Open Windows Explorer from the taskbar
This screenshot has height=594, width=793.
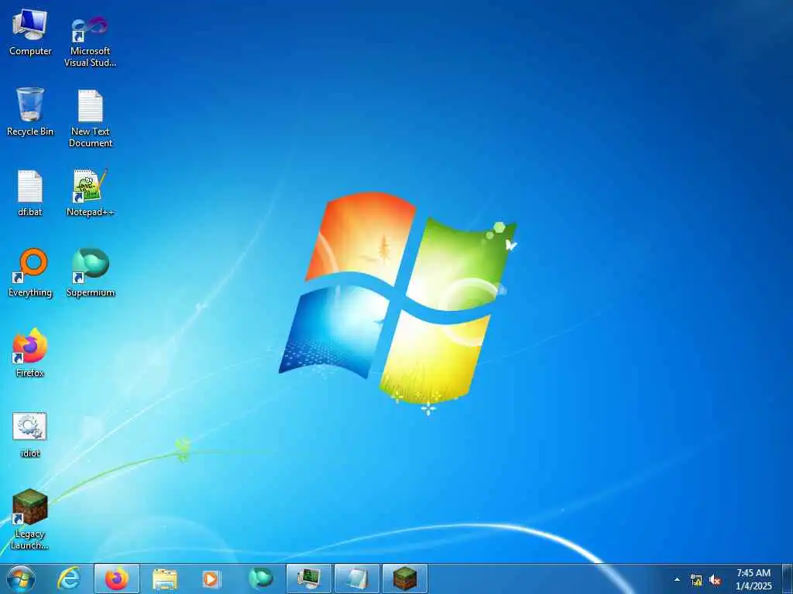tap(165, 579)
